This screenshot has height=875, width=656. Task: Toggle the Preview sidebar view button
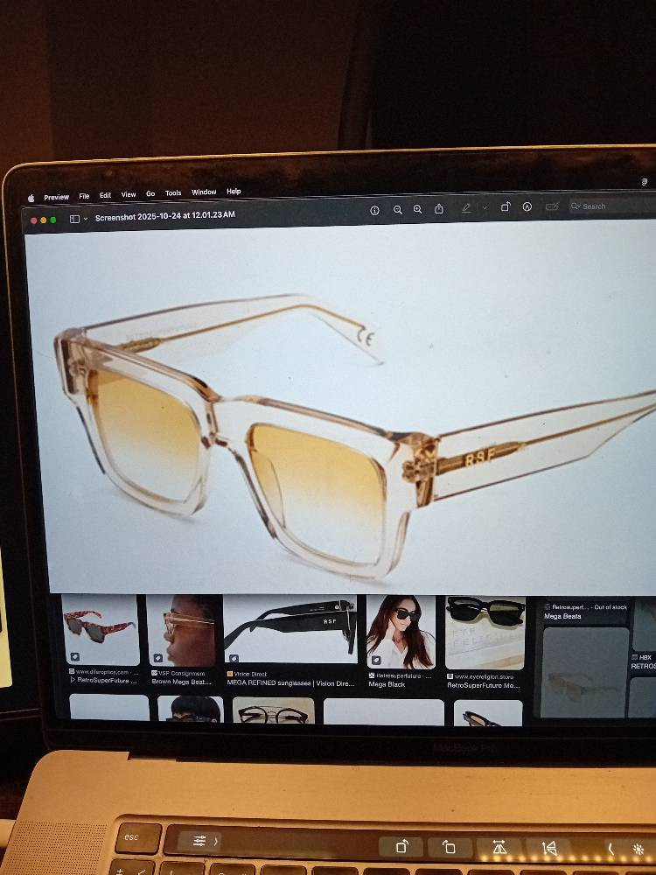[x=74, y=220]
